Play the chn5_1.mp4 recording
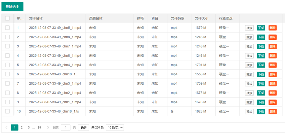This screenshot has width=285, height=133. 249,28
